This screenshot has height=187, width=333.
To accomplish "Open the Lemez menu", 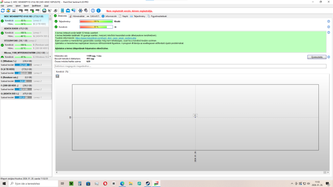I will tap(10, 6).
